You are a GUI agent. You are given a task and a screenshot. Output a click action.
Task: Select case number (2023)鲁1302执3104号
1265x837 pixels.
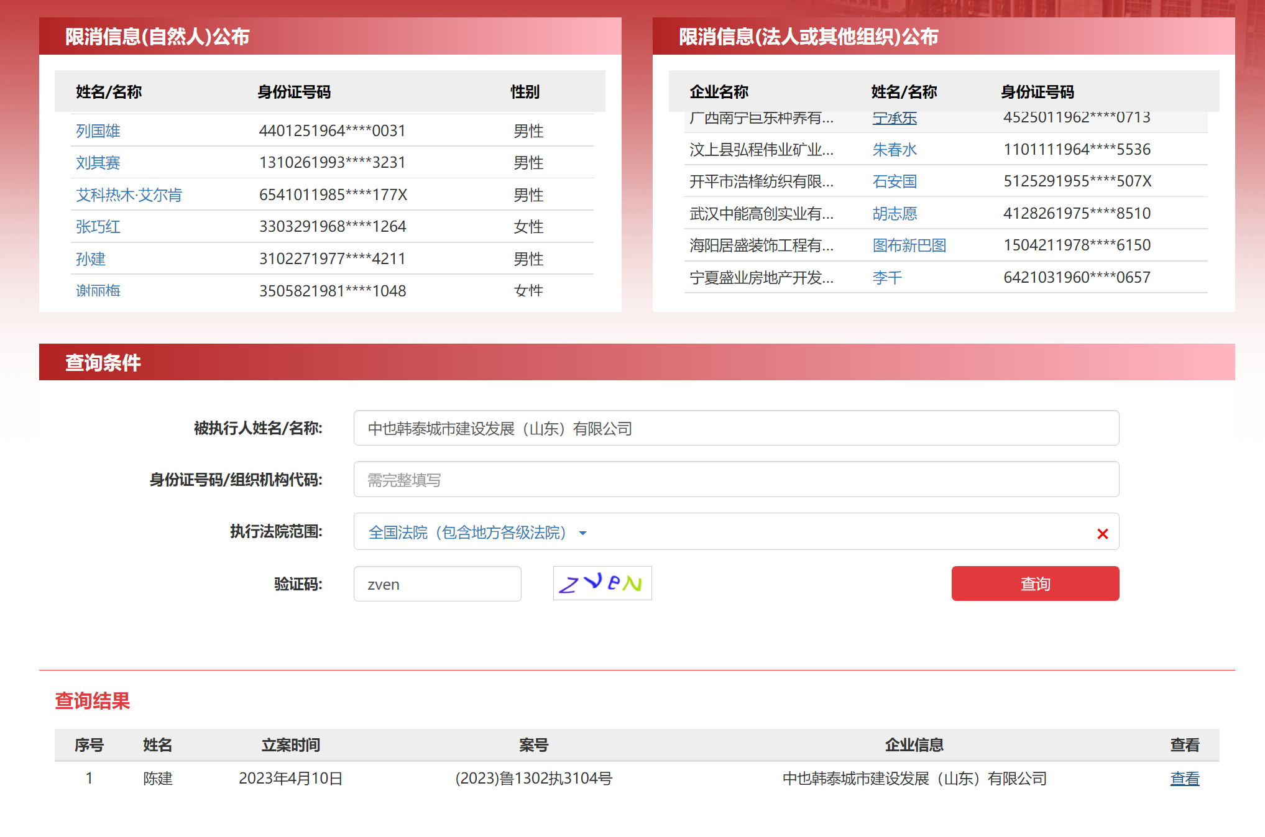pos(533,779)
